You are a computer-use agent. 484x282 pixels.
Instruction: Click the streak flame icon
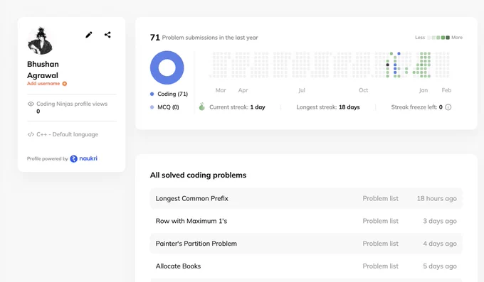pos(201,107)
